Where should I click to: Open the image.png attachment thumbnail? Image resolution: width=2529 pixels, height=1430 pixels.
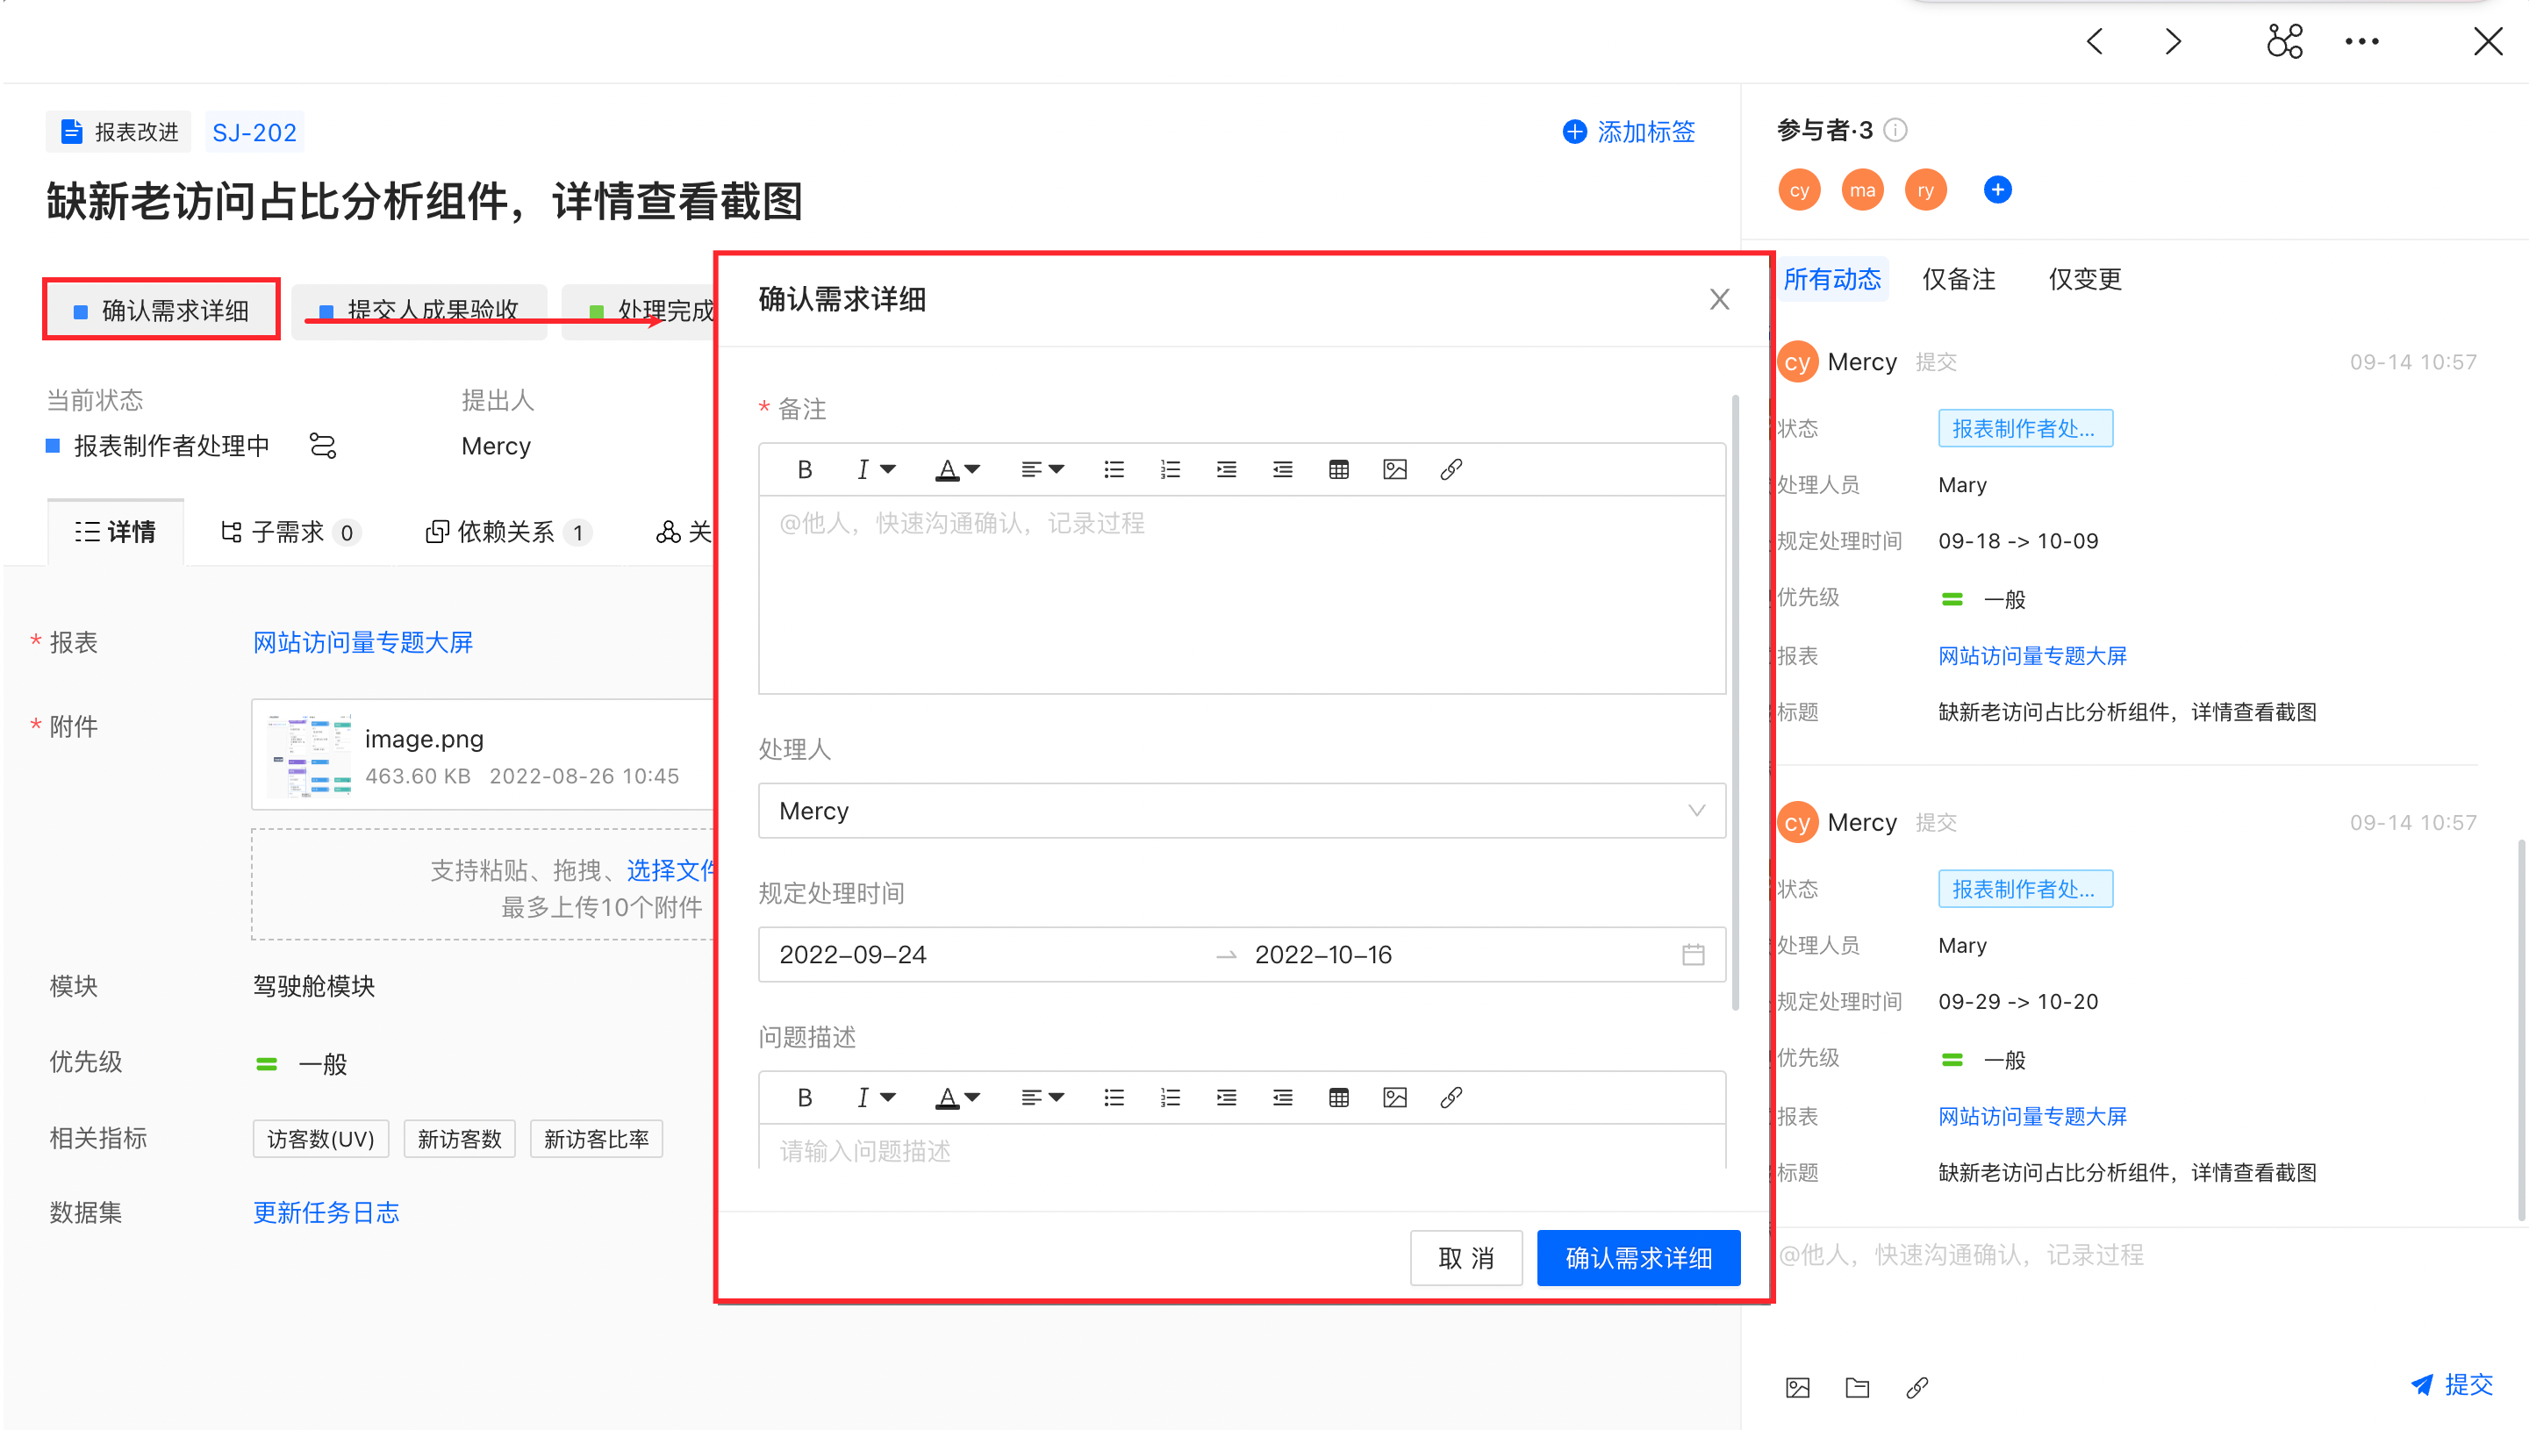click(x=310, y=754)
